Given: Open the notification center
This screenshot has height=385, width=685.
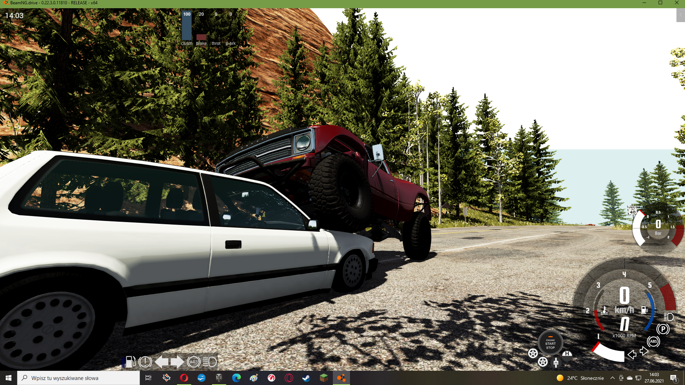Looking at the screenshot, I should 674,378.
